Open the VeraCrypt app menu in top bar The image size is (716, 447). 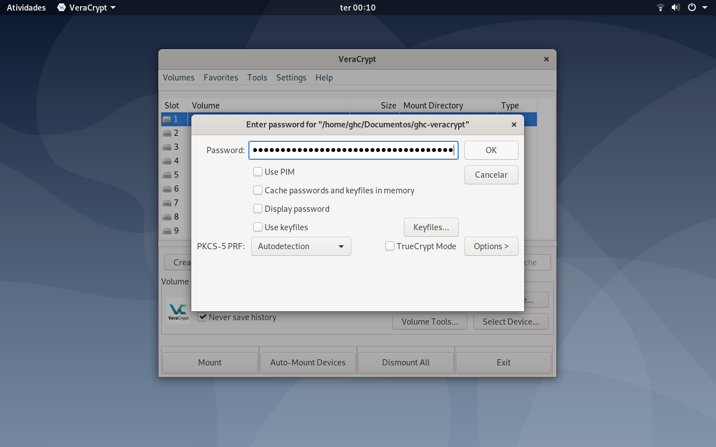click(x=87, y=8)
